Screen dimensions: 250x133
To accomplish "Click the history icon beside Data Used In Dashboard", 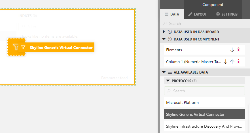I will (170, 32).
